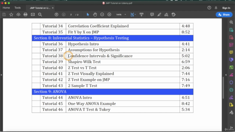235x132 pixels.
Task: Expand the left navigation pane arrow
Action: [1, 75]
